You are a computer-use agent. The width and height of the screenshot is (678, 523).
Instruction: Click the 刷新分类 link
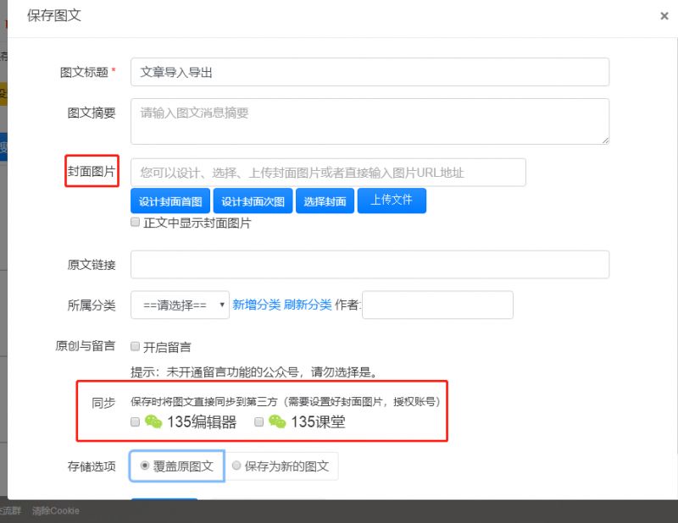pyautogui.click(x=308, y=305)
